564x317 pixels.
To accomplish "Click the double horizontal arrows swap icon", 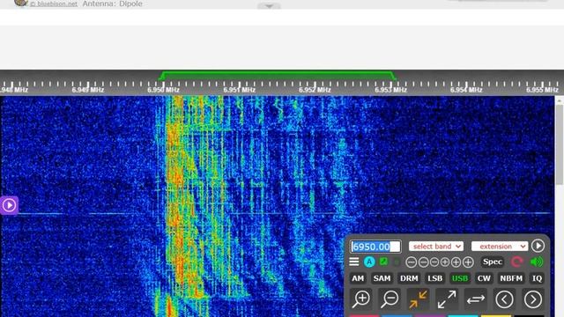I will pyautogui.click(x=476, y=299).
